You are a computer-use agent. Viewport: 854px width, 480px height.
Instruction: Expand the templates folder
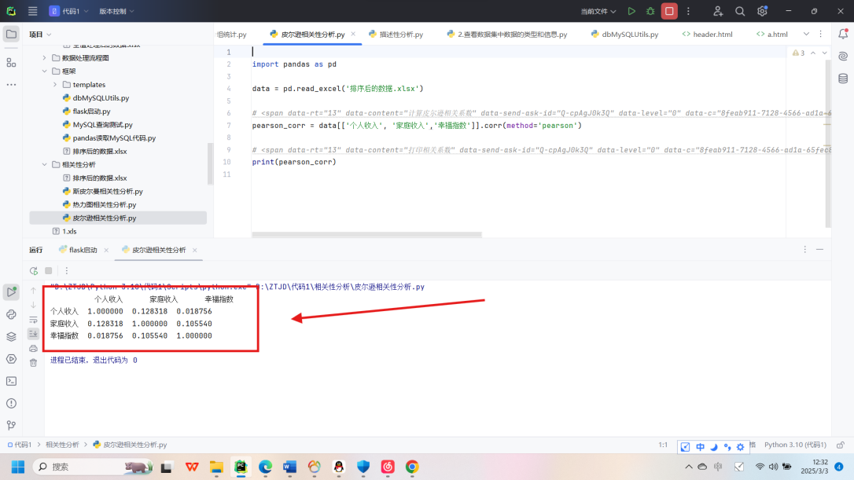click(x=55, y=84)
